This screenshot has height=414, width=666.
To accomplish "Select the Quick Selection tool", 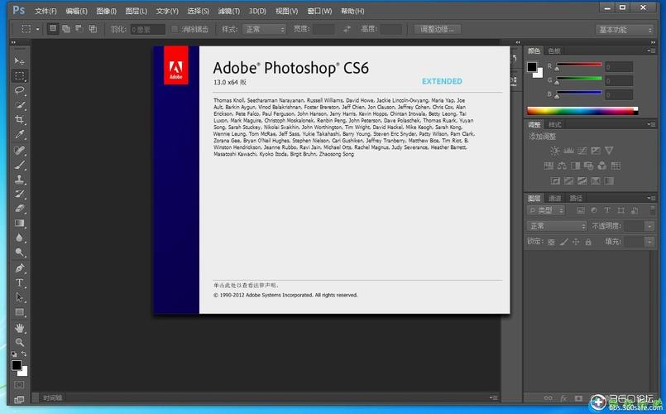I will point(19,105).
